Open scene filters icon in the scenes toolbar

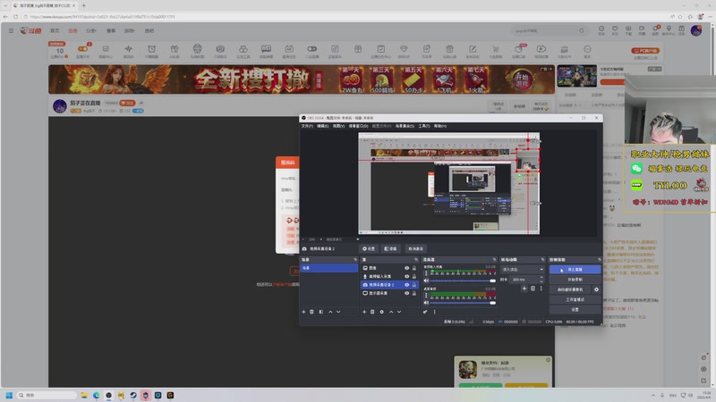pyautogui.click(x=321, y=312)
